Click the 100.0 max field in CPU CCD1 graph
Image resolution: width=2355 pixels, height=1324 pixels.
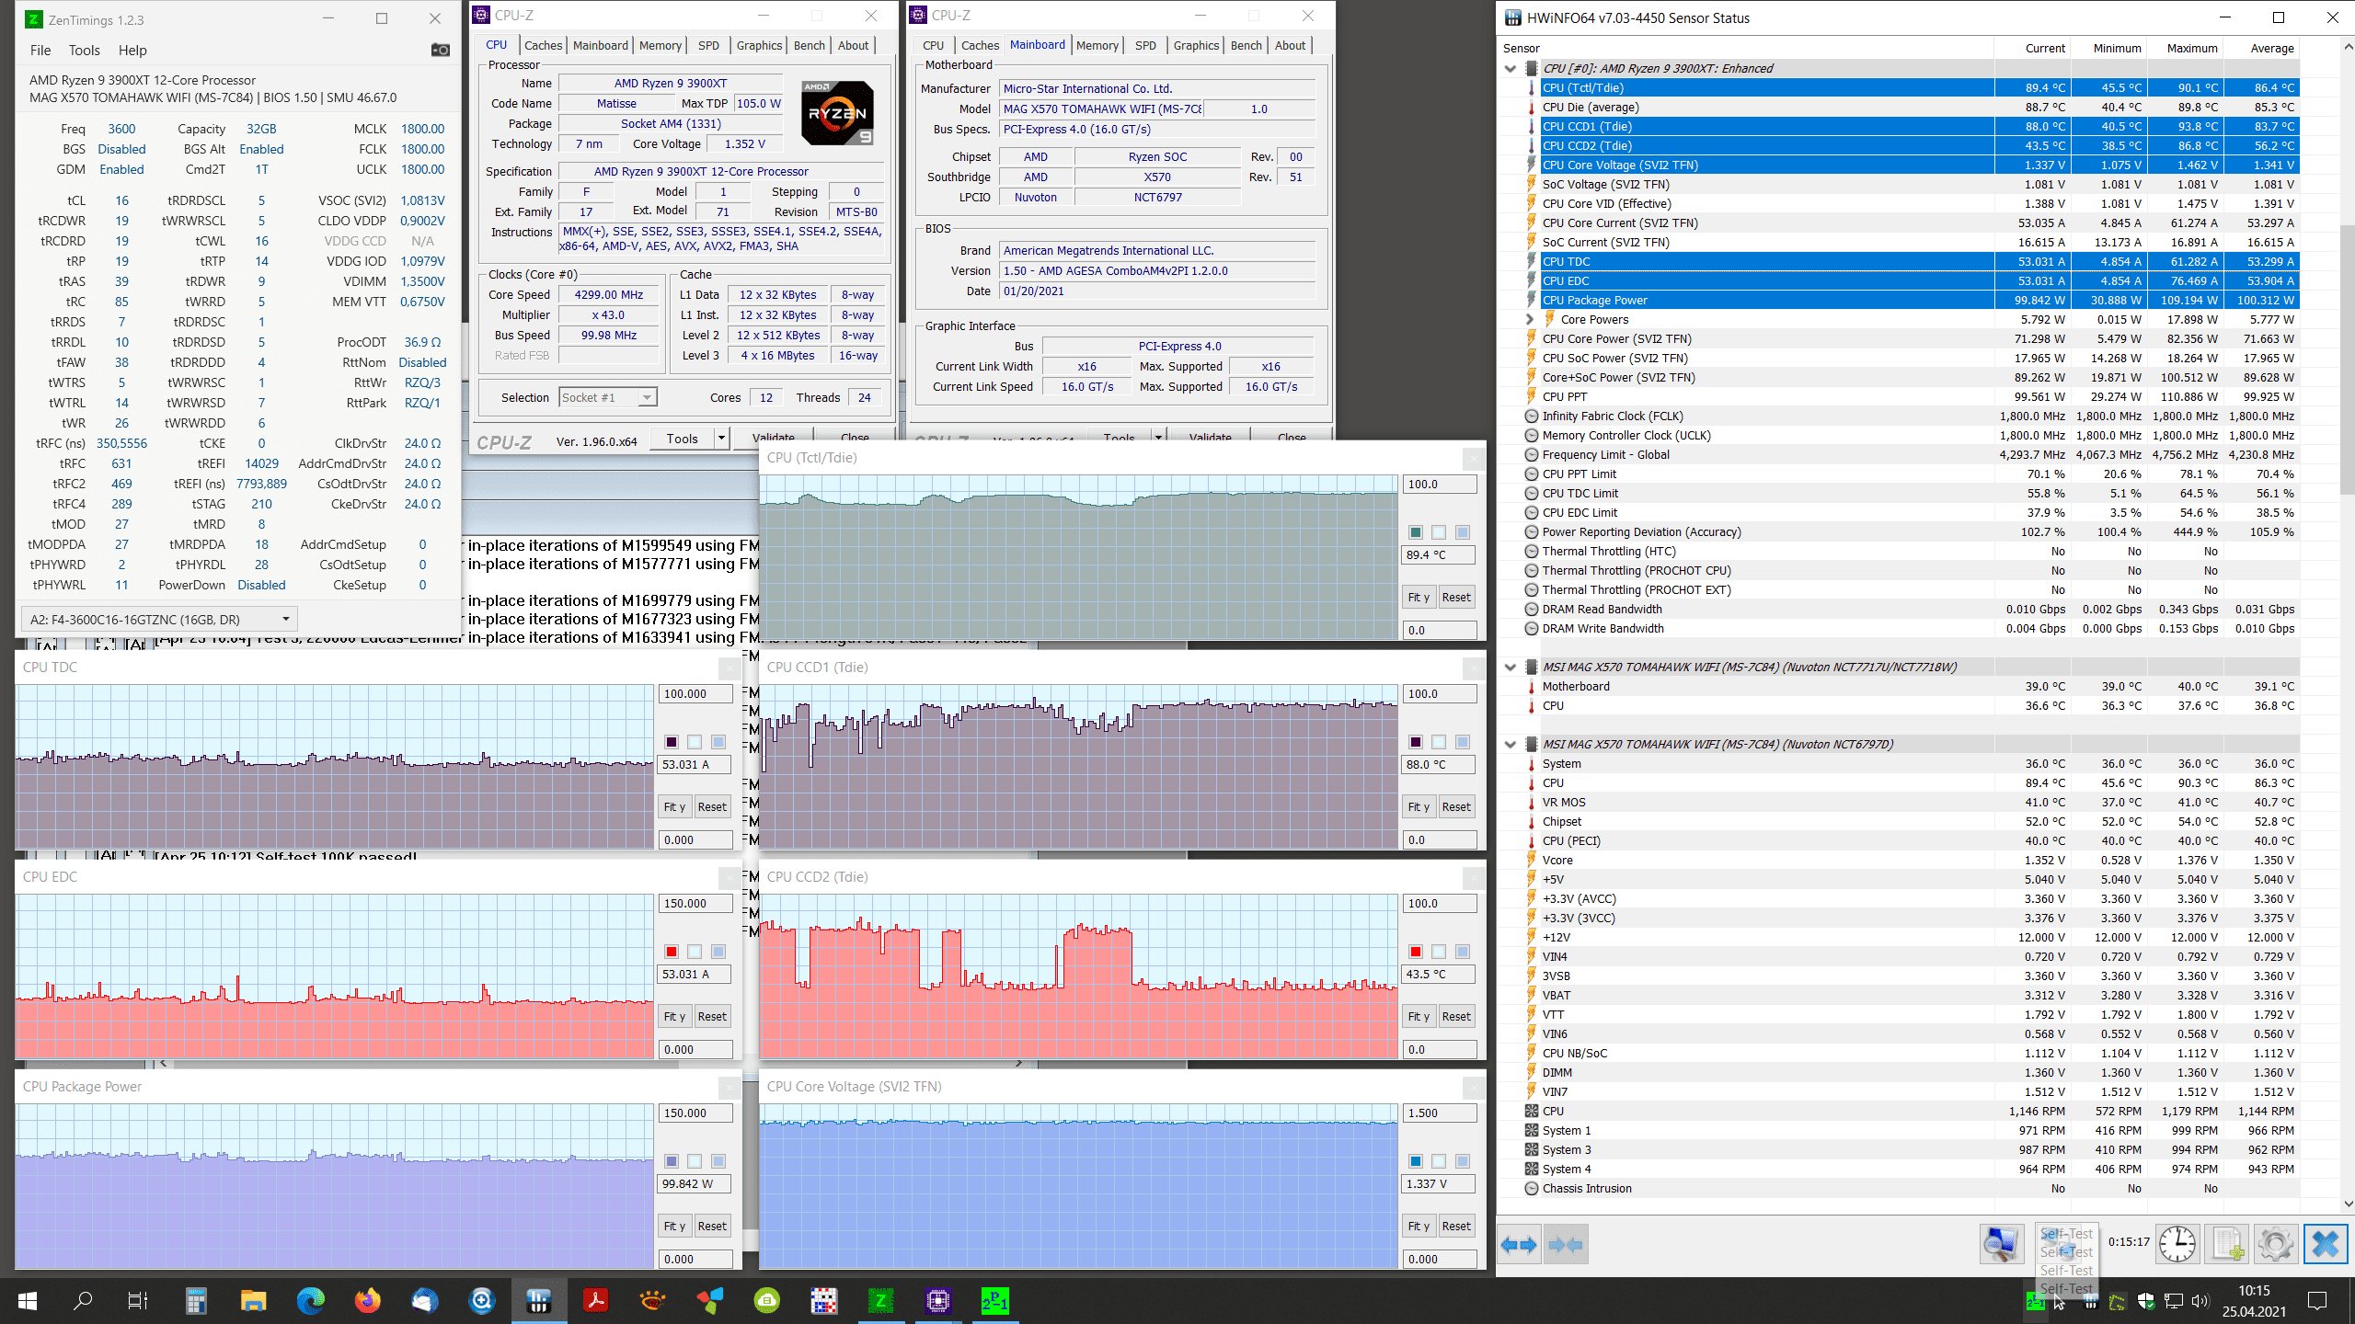[x=1440, y=693]
